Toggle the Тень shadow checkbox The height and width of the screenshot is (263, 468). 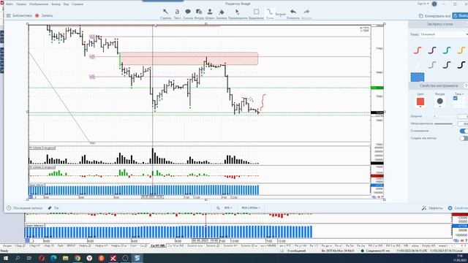pyautogui.click(x=455, y=98)
